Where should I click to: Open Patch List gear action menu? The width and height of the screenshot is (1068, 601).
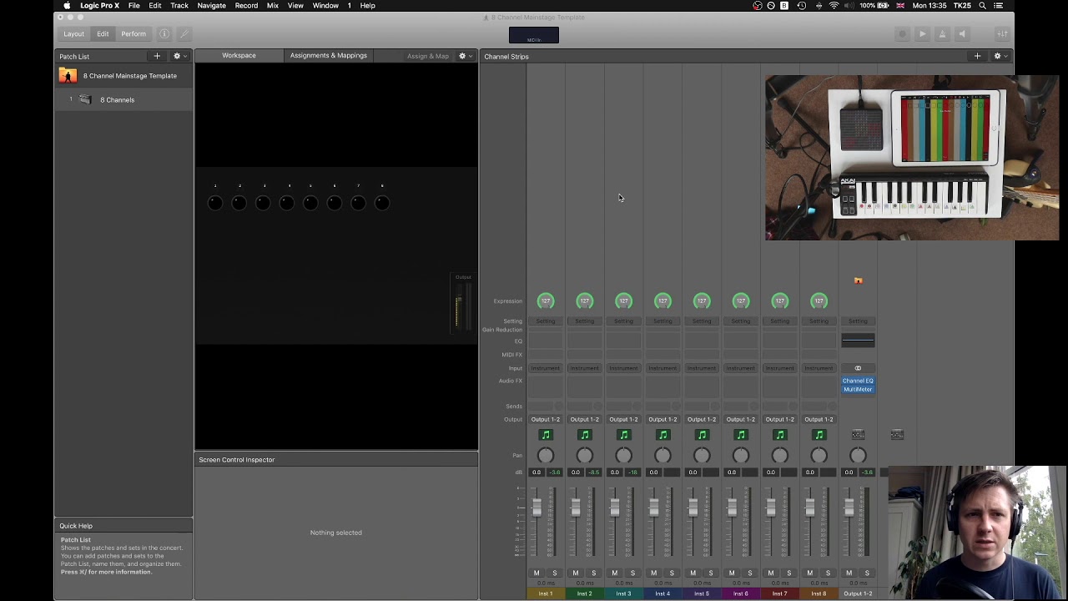179,56
